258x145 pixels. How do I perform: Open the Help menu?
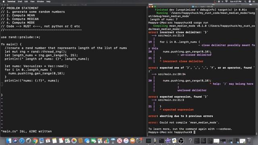click(x=48, y=2)
